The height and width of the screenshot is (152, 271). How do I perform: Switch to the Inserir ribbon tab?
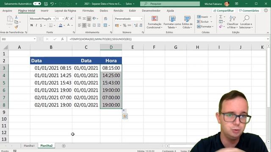(44, 11)
